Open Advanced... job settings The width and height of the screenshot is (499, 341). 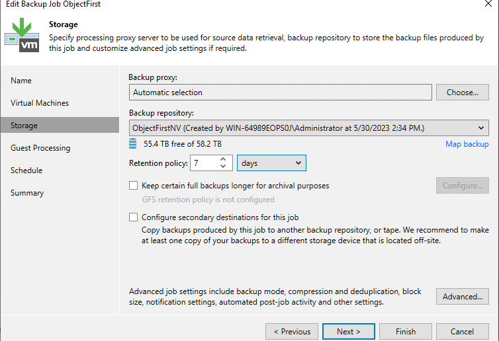pos(463,297)
